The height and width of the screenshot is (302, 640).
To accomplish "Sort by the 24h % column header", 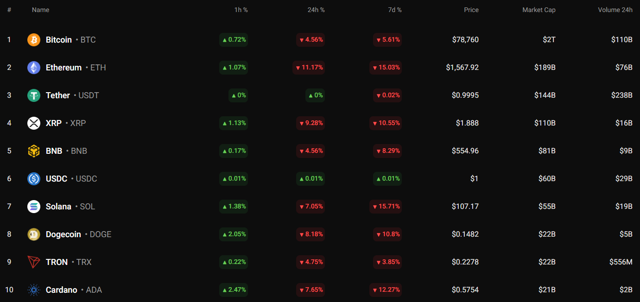I will pos(316,10).
